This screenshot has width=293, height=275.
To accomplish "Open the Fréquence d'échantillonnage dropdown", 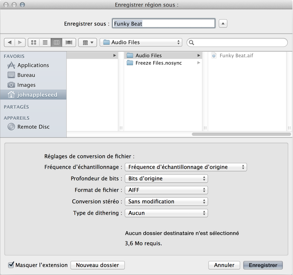I will pos(185,167).
